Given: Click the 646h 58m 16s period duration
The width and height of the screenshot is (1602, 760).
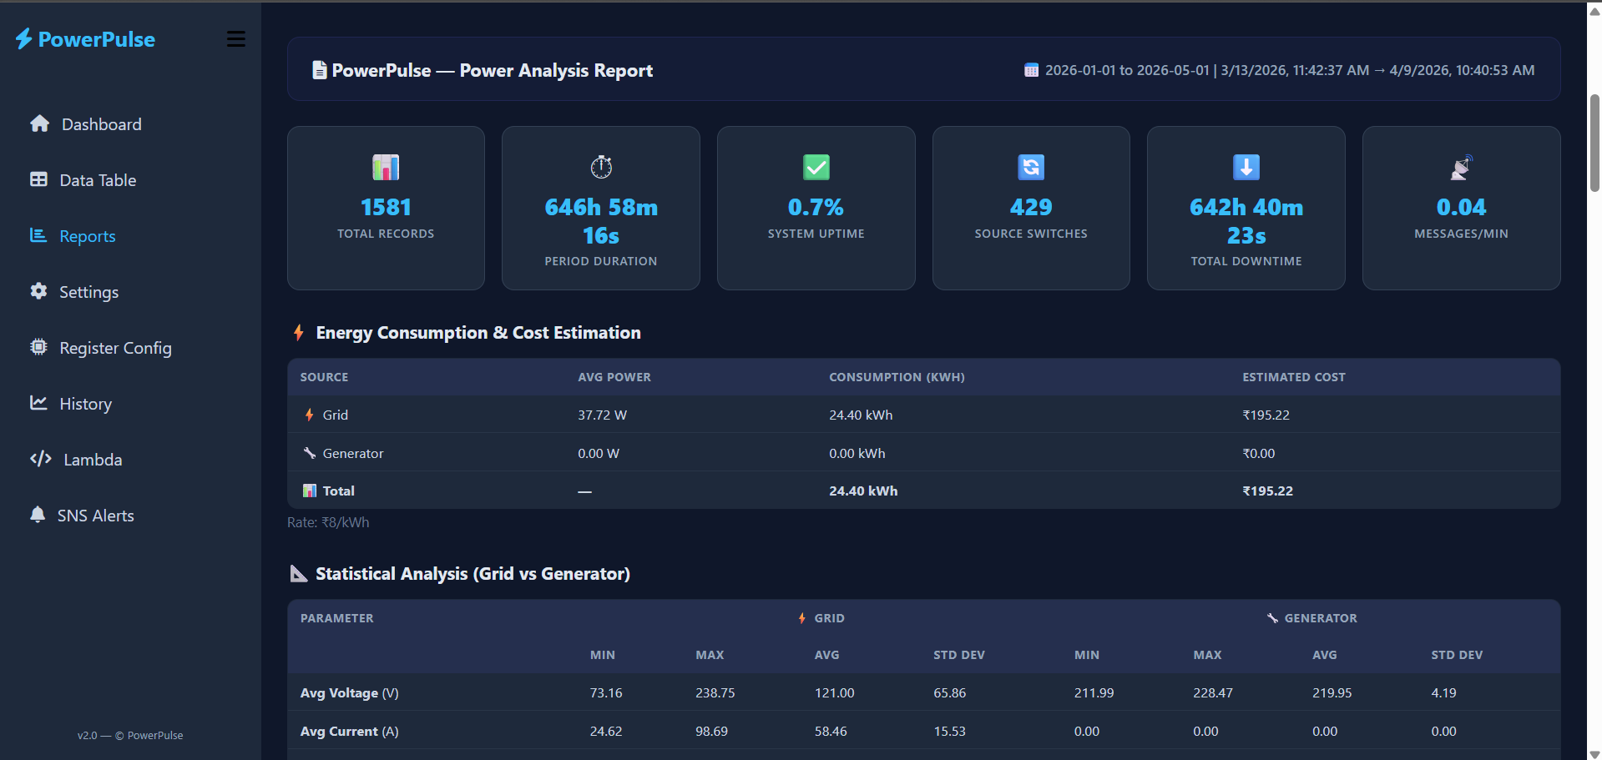Looking at the screenshot, I should coord(601,221).
